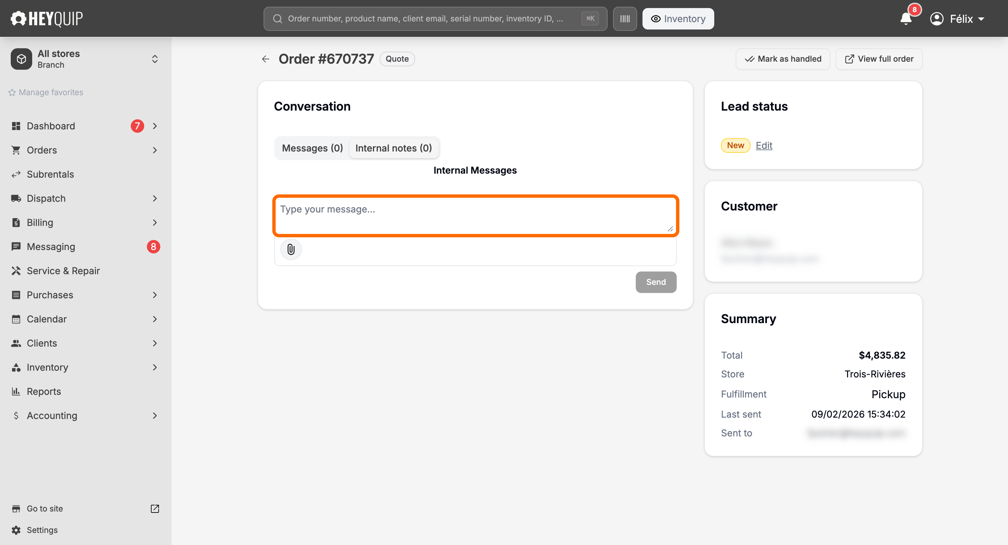The height and width of the screenshot is (545, 1008).
Task: Toggle the Inventory eye button in top bar
Action: point(678,18)
